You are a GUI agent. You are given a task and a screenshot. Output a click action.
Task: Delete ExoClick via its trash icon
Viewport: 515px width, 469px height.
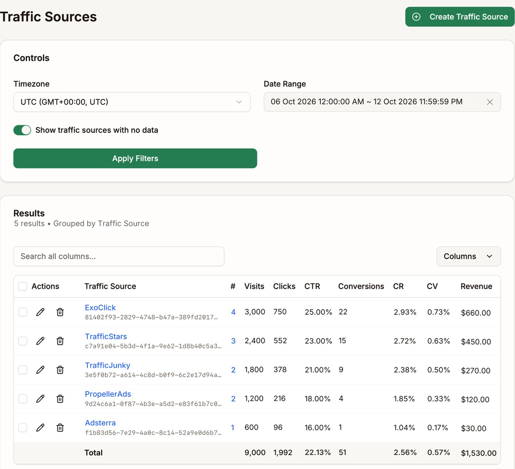pyautogui.click(x=60, y=312)
